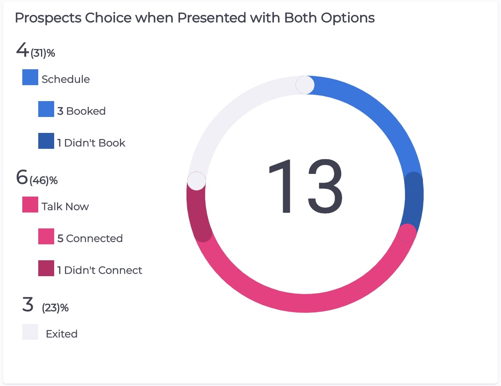501x386 pixels.
Task: Select the Schedule legend label
Action: click(x=66, y=79)
